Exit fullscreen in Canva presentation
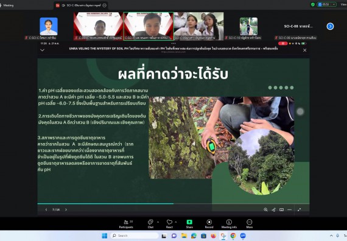Image resolution: width=347 pixels, height=241 pixels. pos(299,209)
